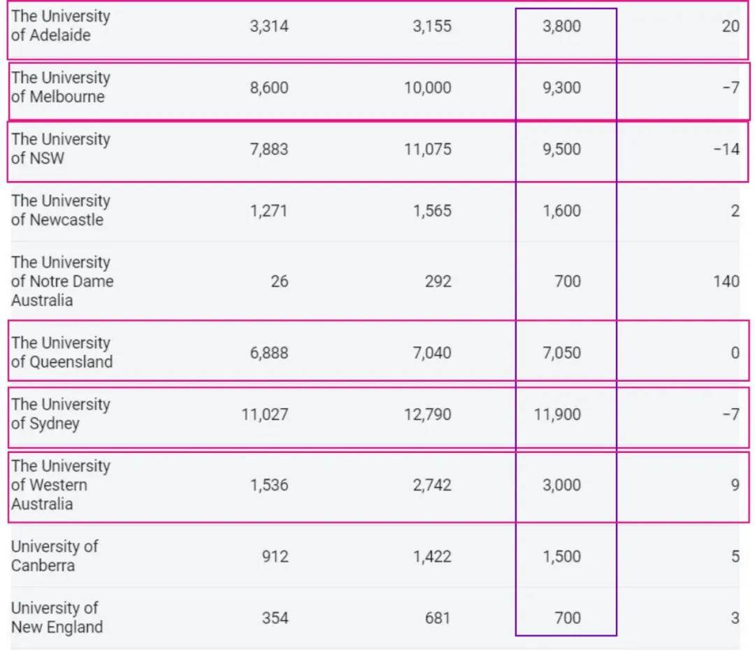Click the 354 value for New England
755x650 pixels.
[x=275, y=618]
